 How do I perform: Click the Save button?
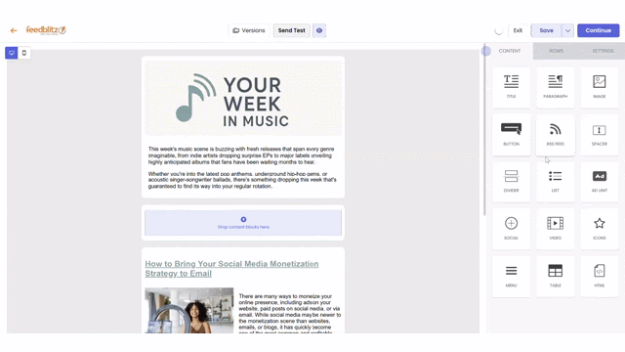[546, 30]
